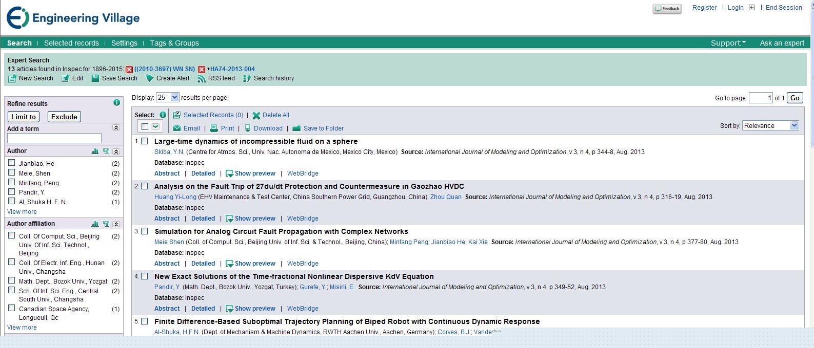Check the Minfang, Peng author filter
The image size is (814, 348).
pyautogui.click(x=11, y=182)
